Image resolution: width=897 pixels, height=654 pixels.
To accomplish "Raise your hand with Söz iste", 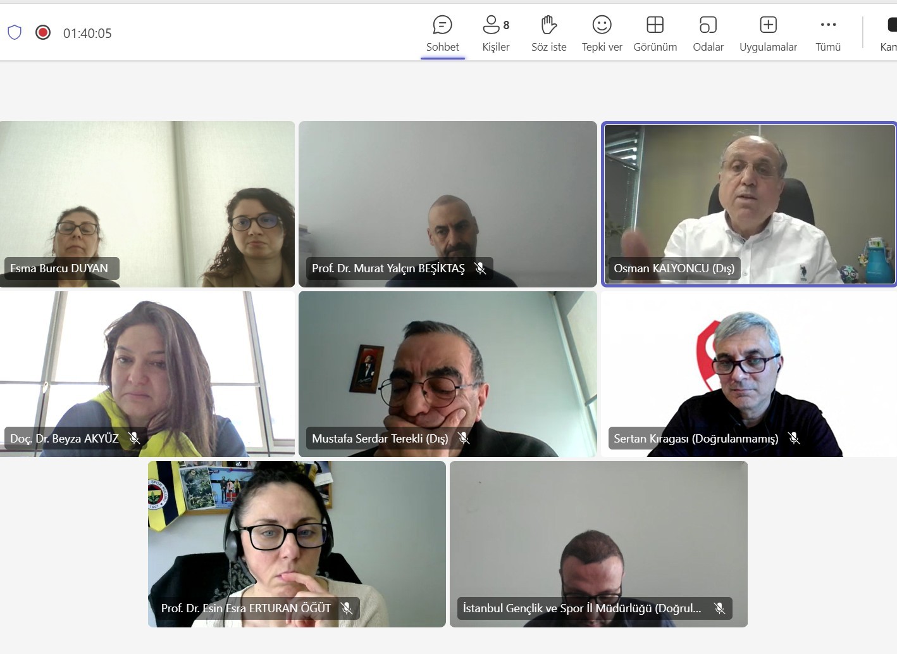I will [x=549, y=34].
